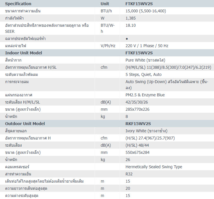The image size is (214, 199).
Task: Click the 'Indoor Unit Model' section header
Action: pos(23,53)
